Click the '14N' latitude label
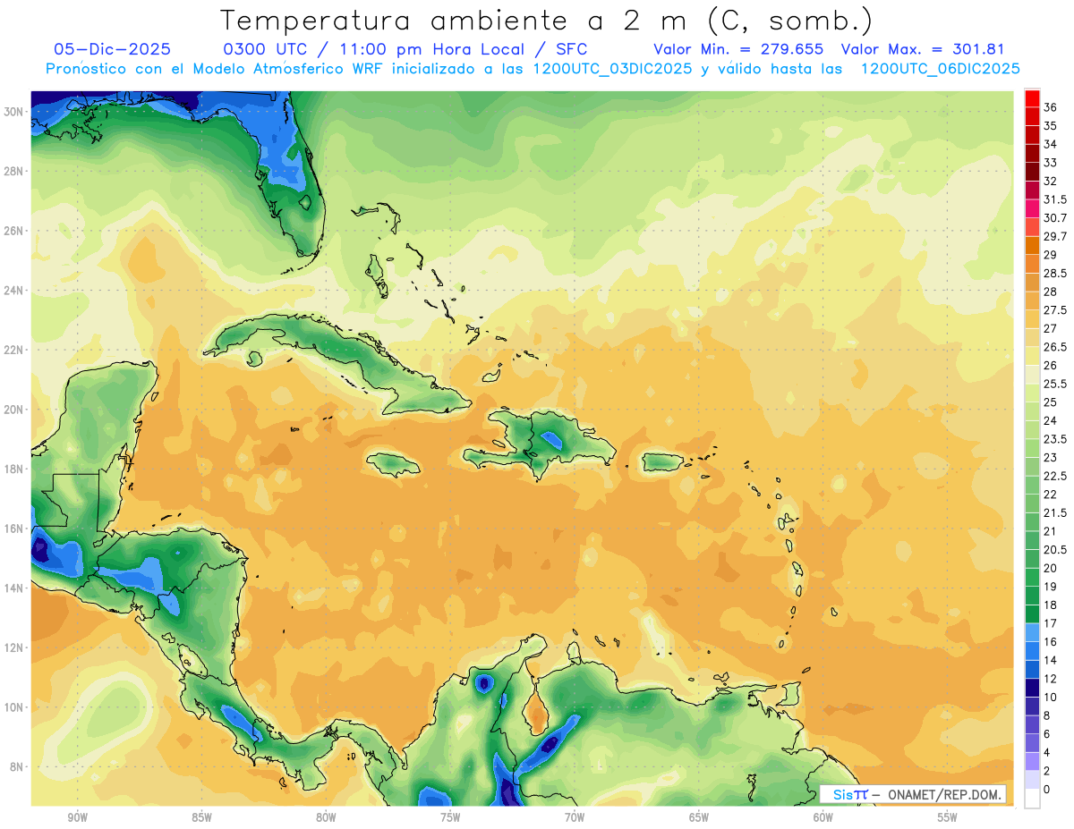Image resolution: width=1074 pixels, height=829 pixels. pos(13,588)
